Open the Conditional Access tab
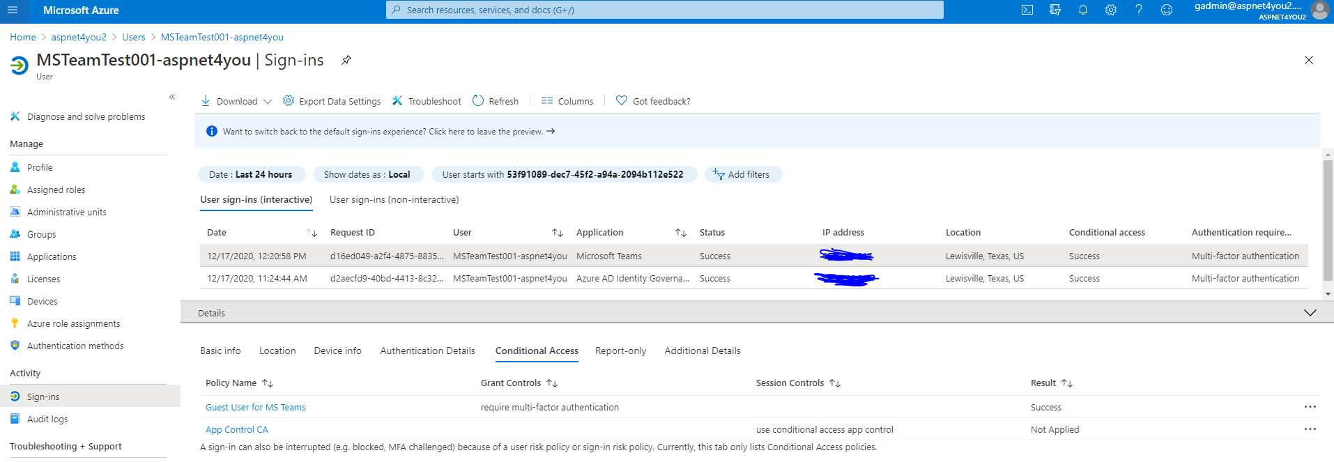The height and width of the screenshot is (462, 1334). click(537, 351)
